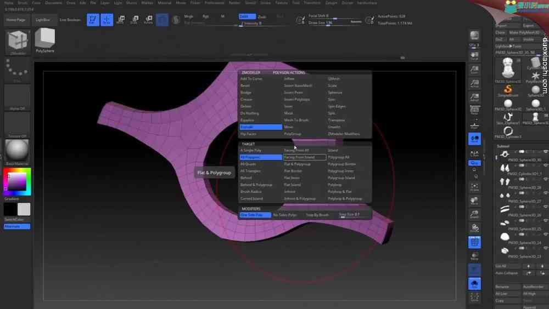Image resolution: width=549 pixels, height=309 pixels.
Task: Click the List All subtool button
Action: click(x=507, y=266)
